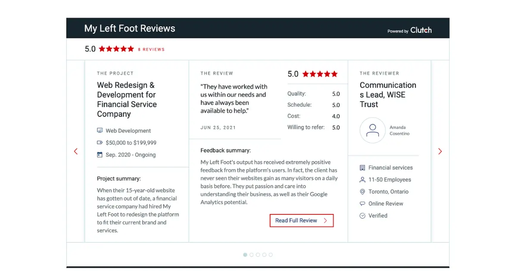Image resolution: width=517 pixels, height=271 pixels.
Task: Click the Financial services text
Action: [390, 167]
